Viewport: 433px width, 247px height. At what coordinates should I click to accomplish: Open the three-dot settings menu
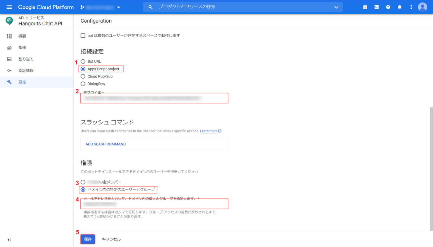click(x=411, y=7)
